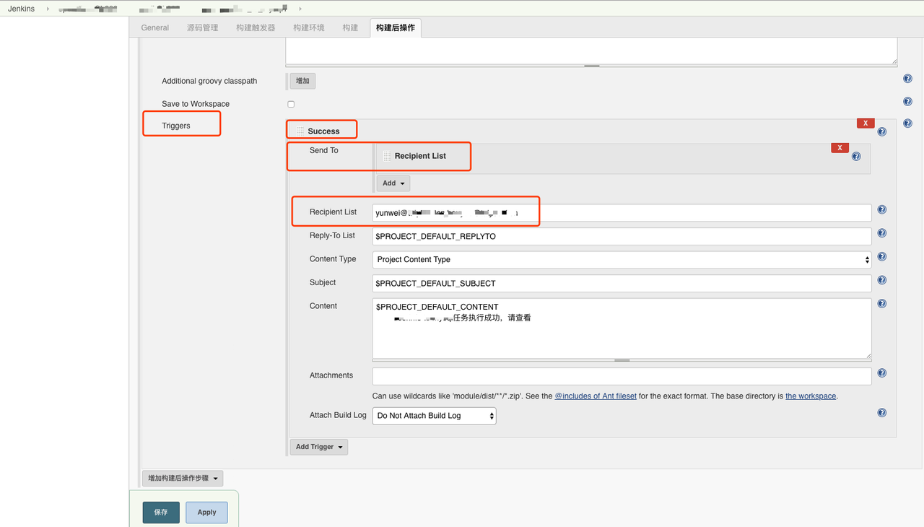Enable the Save to Workspace checkbox
Viewport: 924px width, 527px height.
click(x=290, y=104)
